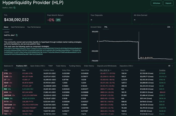Click the Funding column header
Screen dimensions: 176x116
[162, 70]
